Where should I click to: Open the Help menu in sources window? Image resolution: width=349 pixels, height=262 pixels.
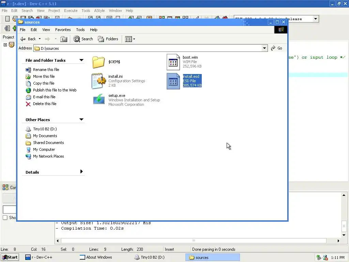(93, 30)
